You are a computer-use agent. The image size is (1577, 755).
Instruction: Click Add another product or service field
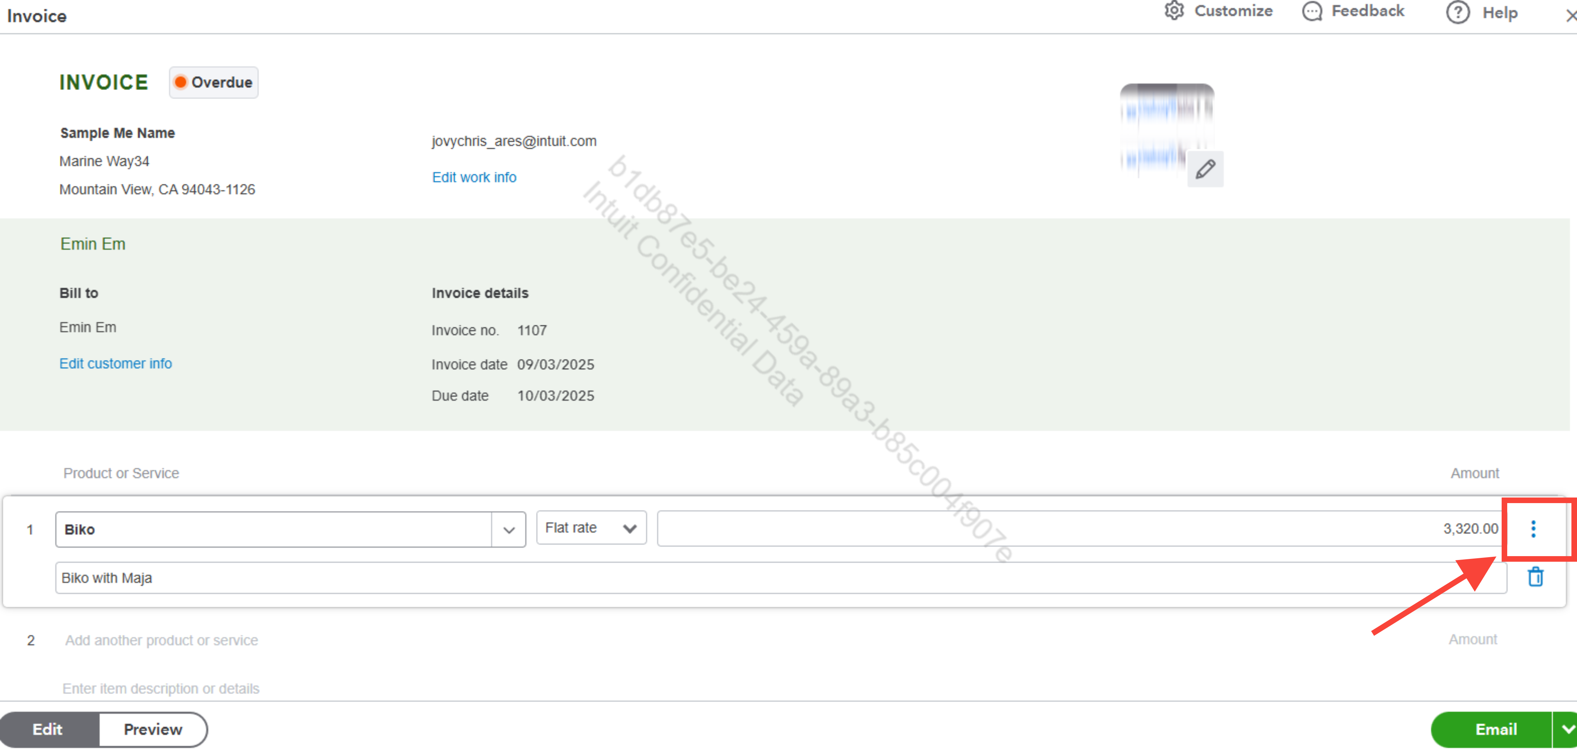click(x=162, y=640)
